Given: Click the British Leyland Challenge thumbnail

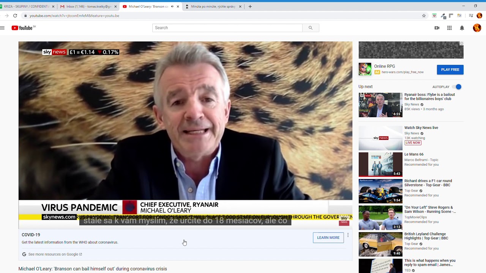Looking at the screenshot, I should coord(380,244).
